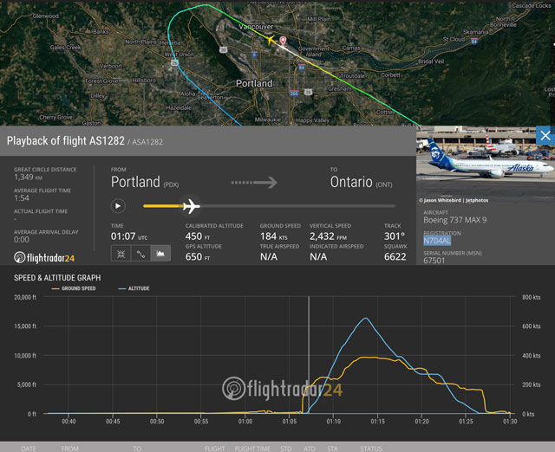Click the Portland city label on map
Viewport: 555px width, 452px height.
(254, 83)
